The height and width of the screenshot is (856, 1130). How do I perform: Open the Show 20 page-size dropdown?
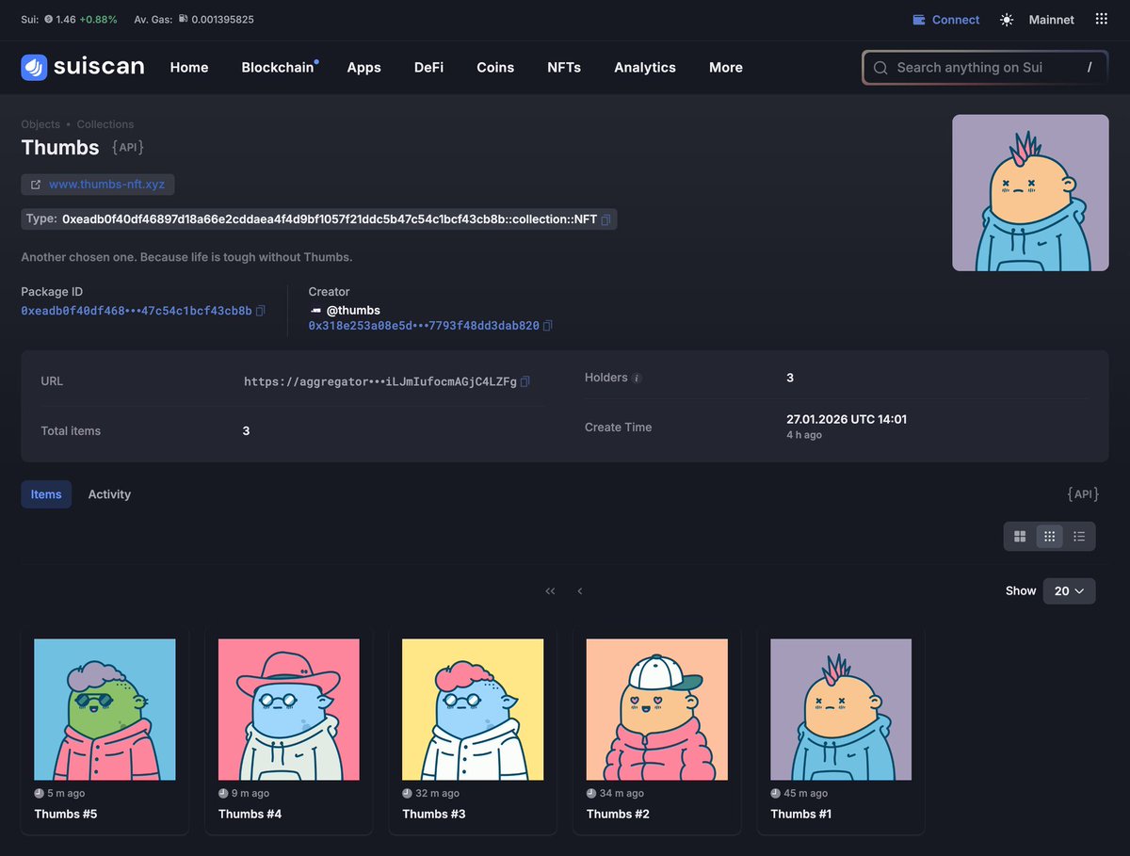click(x=1069, y=590)
